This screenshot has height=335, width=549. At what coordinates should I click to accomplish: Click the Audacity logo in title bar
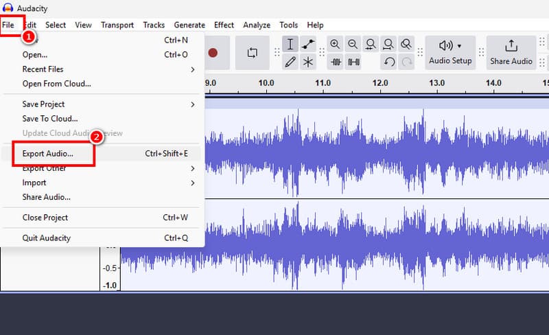coord(8,8)
